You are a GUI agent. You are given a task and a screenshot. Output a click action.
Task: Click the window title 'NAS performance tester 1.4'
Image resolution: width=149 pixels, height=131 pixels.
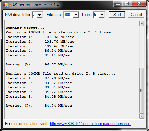(x=34, y=5)
